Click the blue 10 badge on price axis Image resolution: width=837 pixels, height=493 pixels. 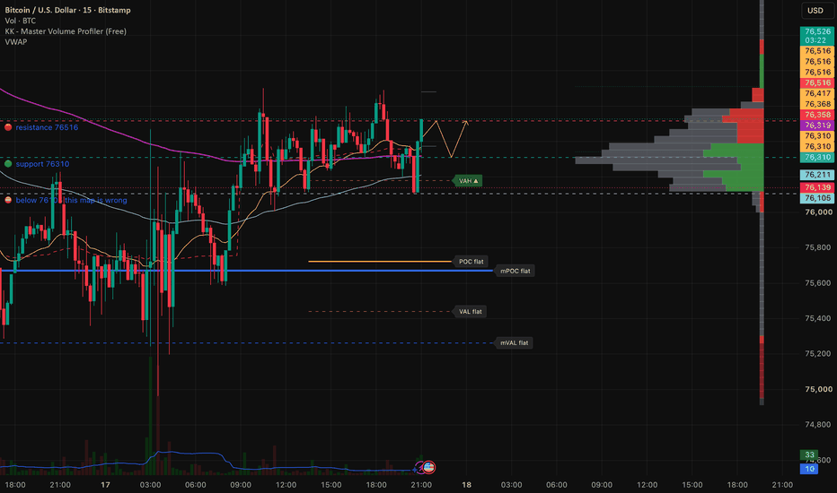tap(809, 469)
